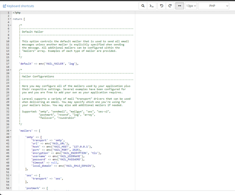Open the search tool in the editor toolbar
Image resolution: width=235 pixels, height=195 pixels.
[x=143, y=6]
